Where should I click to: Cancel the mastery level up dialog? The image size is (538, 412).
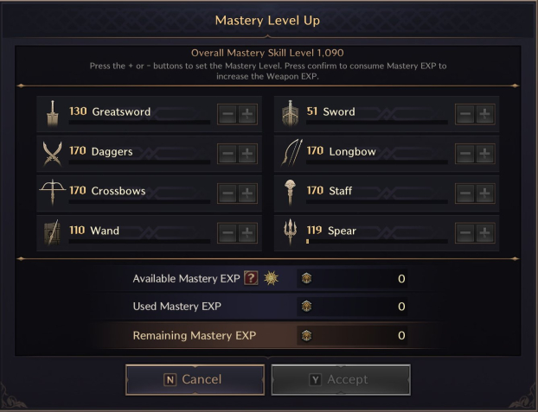(195, 380)
